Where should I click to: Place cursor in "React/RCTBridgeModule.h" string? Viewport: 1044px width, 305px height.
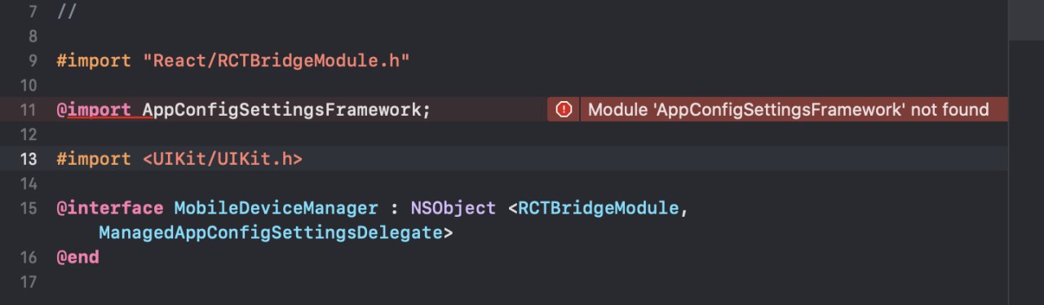click(276, 60)
